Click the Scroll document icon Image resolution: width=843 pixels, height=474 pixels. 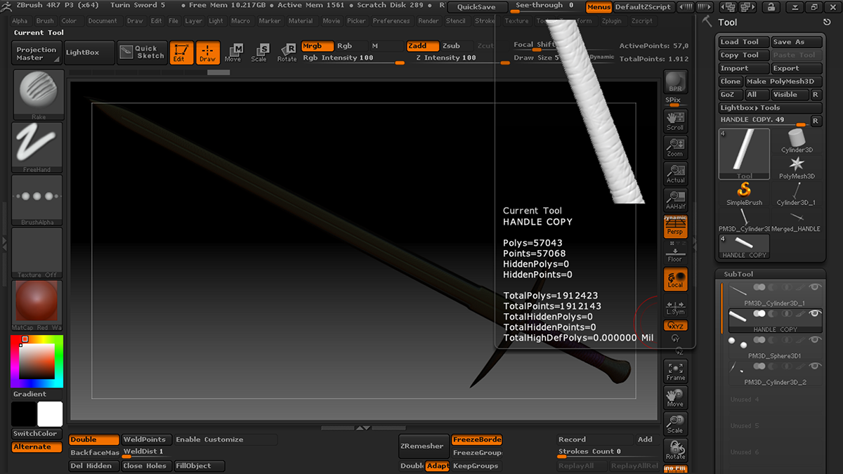click(676, 121)
